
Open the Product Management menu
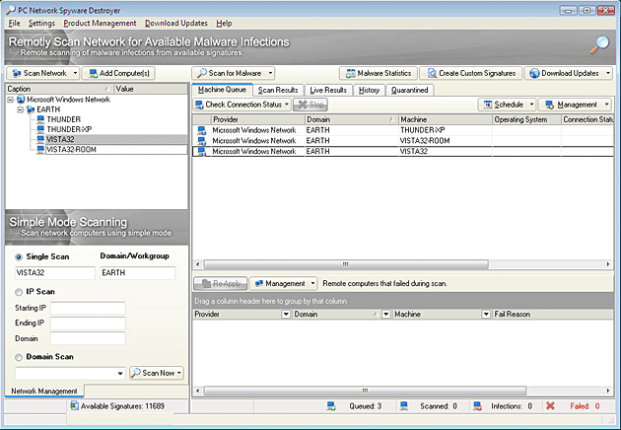coord(100,23)
